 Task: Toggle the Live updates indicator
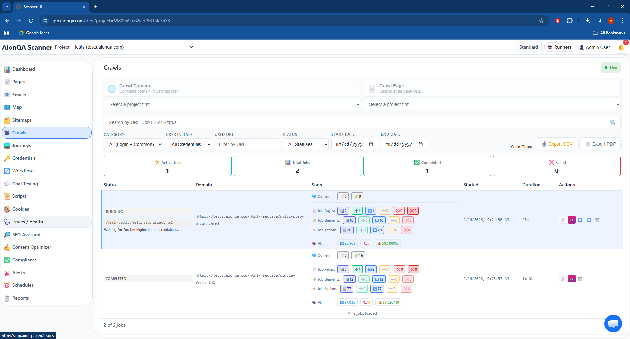click(x=611, y=68)
